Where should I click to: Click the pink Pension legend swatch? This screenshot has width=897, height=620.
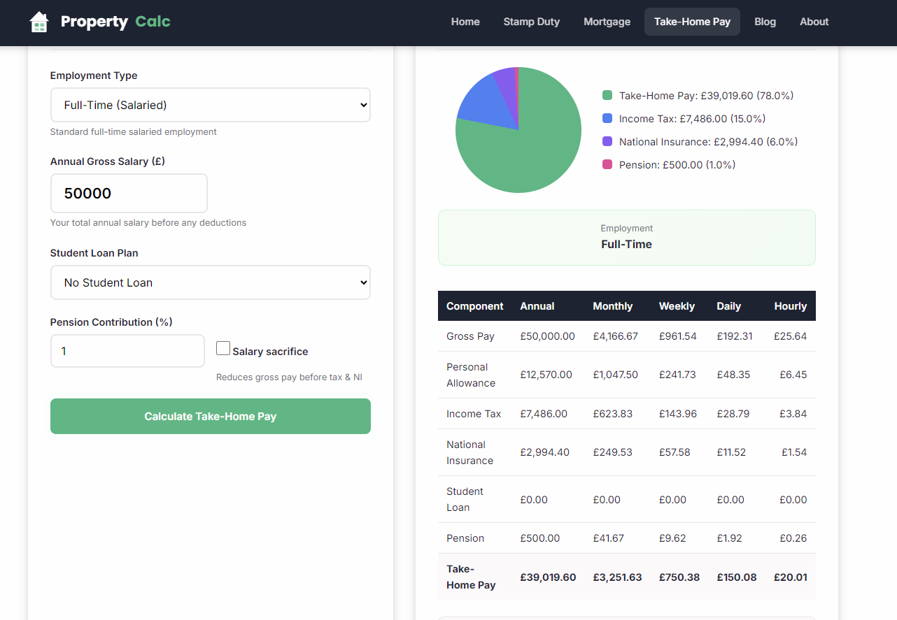pos(607,165)
